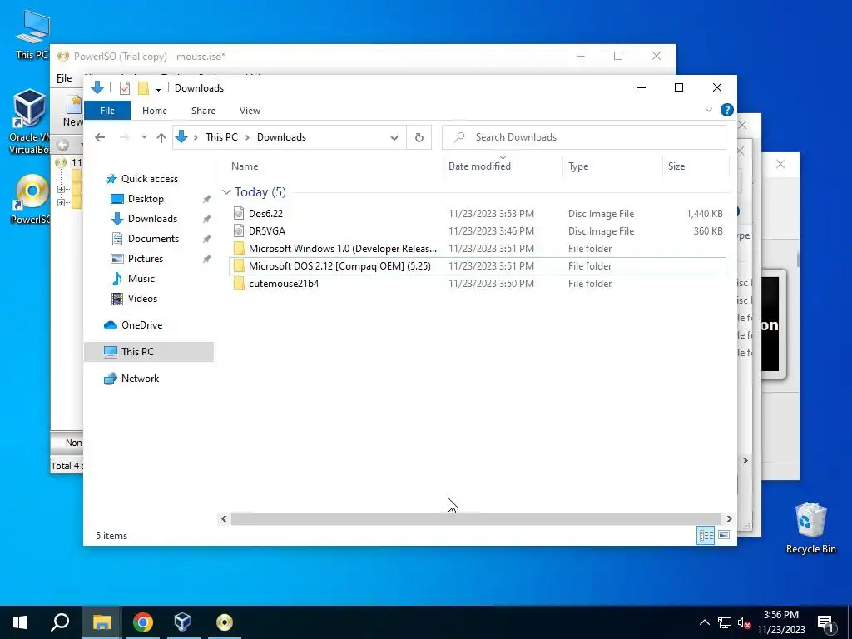
Task: Open taskbar search magnifier
Action: pos(60,622)
